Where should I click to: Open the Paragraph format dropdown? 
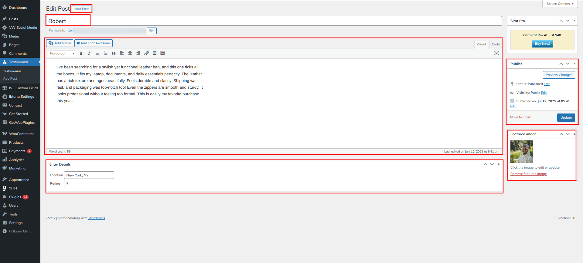pyautogui.click(x=62, y=54)
